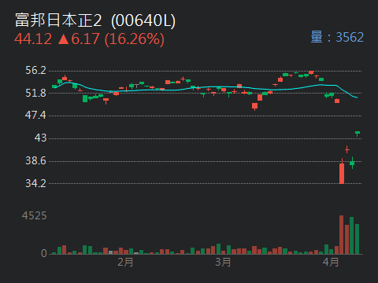Screen dimensions: 378x283
Task: Click the 38.6 price axis label
Action: click(35, 160)
